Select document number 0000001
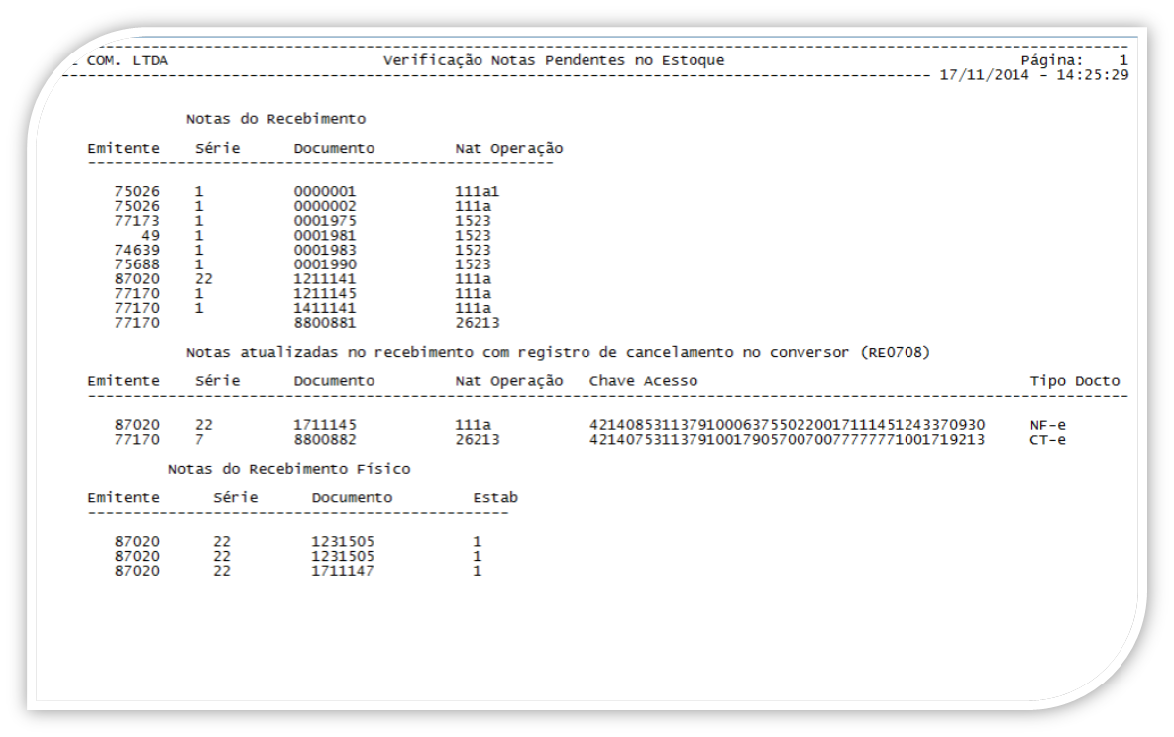Image resolution: width=1174 pixels, height=737 pixels. click(x=325, y=192)
